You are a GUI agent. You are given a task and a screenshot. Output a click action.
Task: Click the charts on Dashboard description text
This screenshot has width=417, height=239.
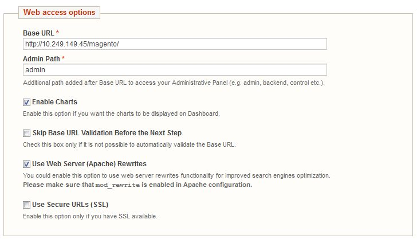pyautogui.click(x=121, y=113)
